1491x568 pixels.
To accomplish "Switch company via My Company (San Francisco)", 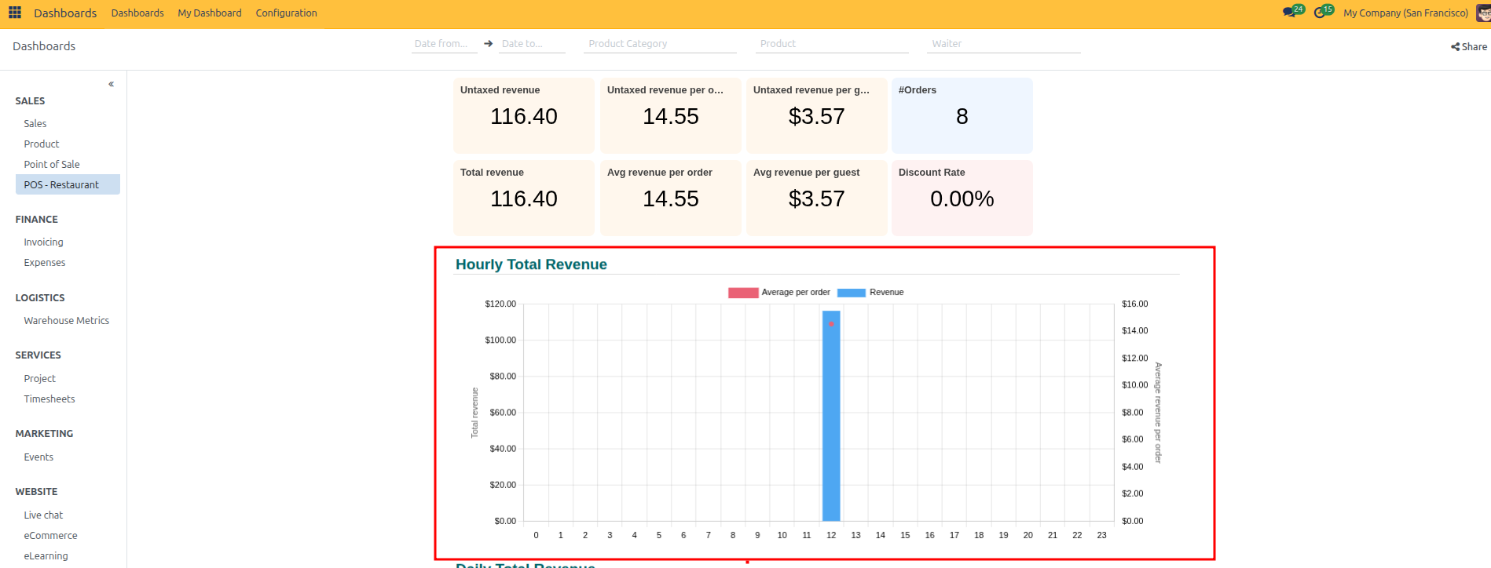I will coord(1405,13).
